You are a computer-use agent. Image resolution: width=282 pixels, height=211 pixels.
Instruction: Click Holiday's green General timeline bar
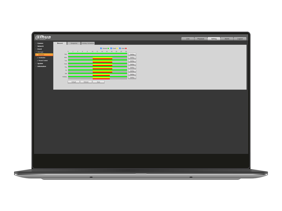(98, 76)
